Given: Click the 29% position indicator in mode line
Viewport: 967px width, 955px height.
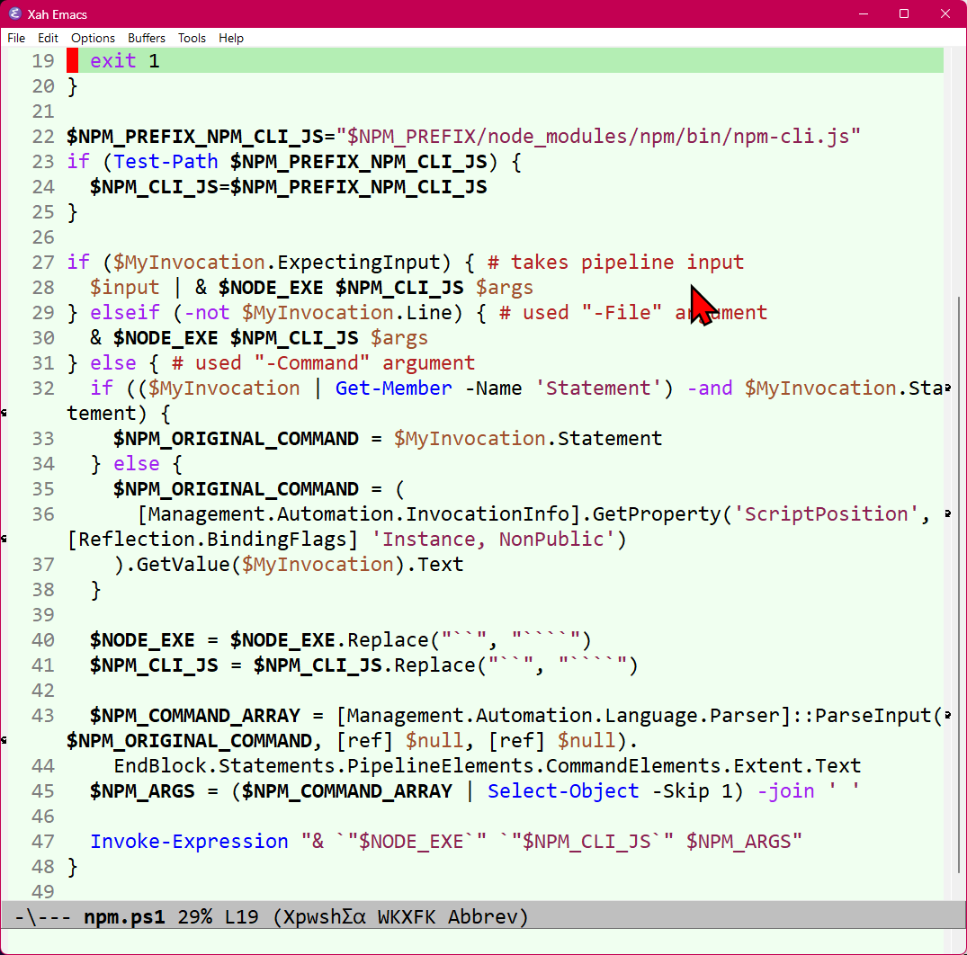Looking at the screenshot, I should pyautogui.click(x=195, y=916).
